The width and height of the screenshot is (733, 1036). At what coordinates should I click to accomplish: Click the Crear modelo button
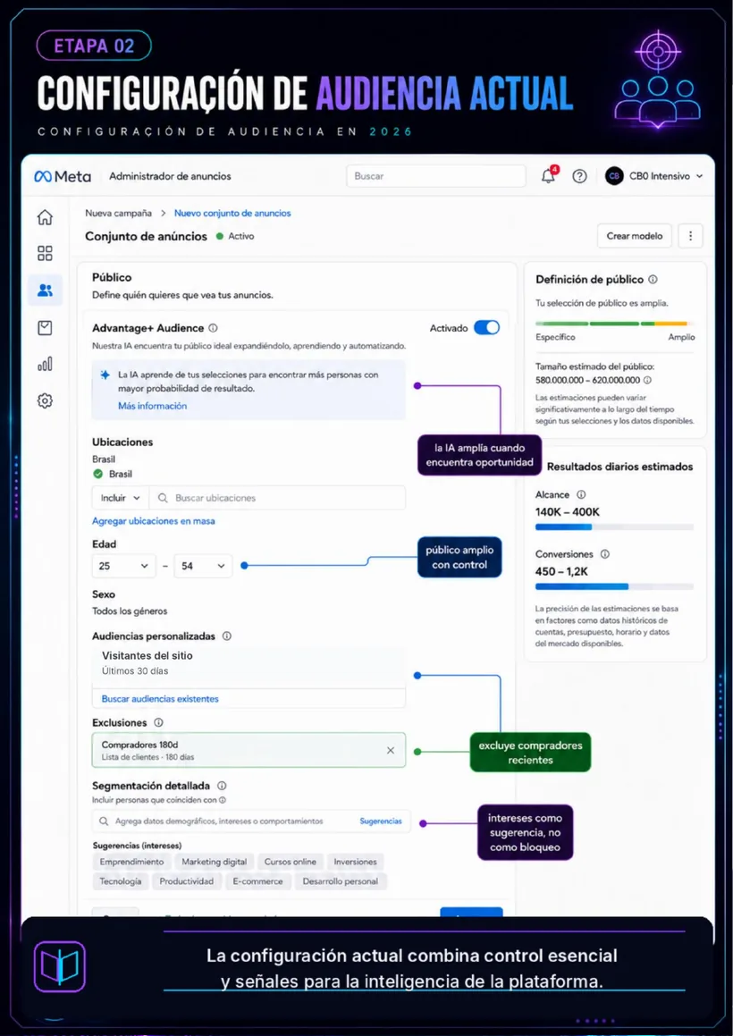click(x=635, y=236)
